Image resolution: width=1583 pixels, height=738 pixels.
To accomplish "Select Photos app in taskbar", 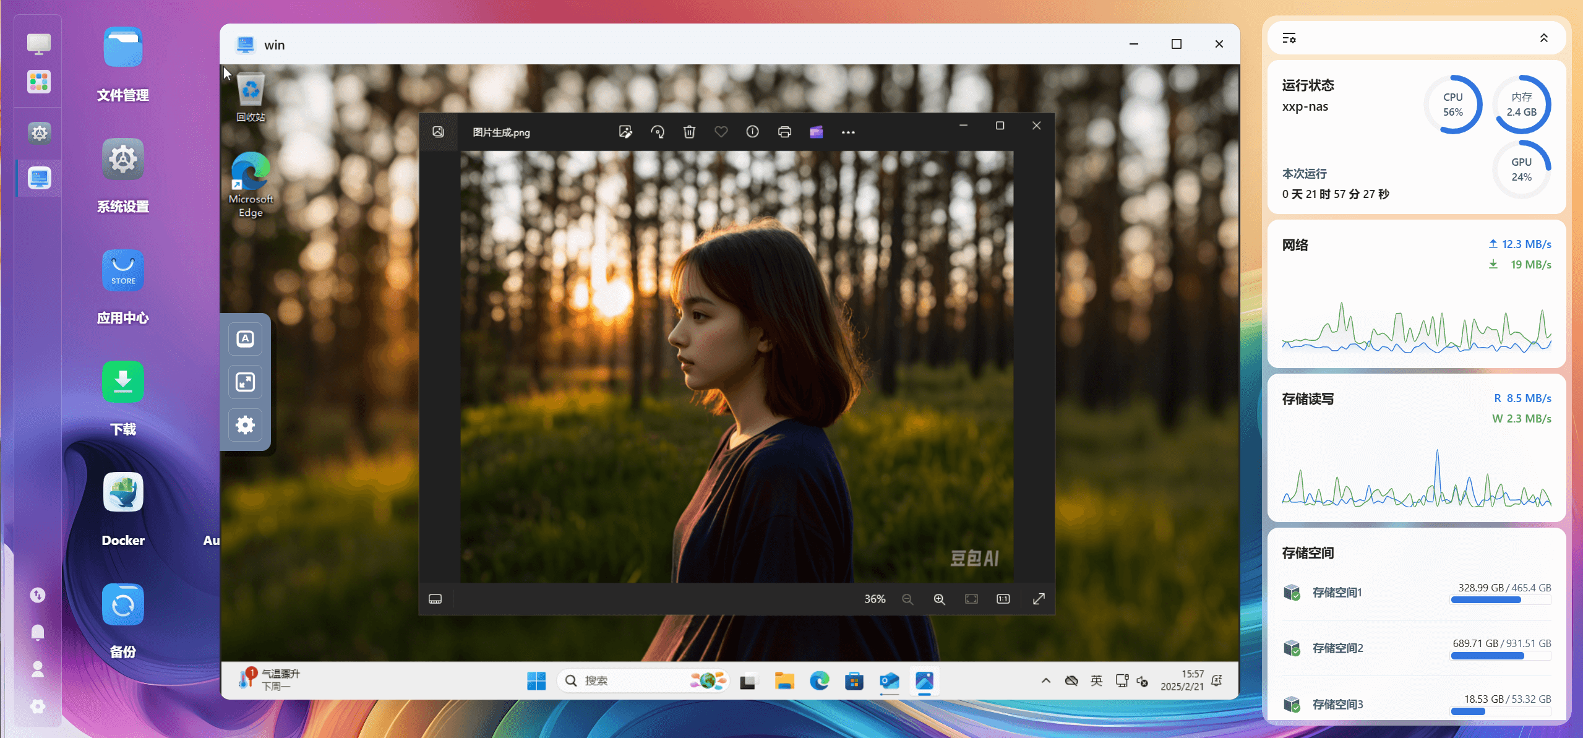I will (924, 680).
